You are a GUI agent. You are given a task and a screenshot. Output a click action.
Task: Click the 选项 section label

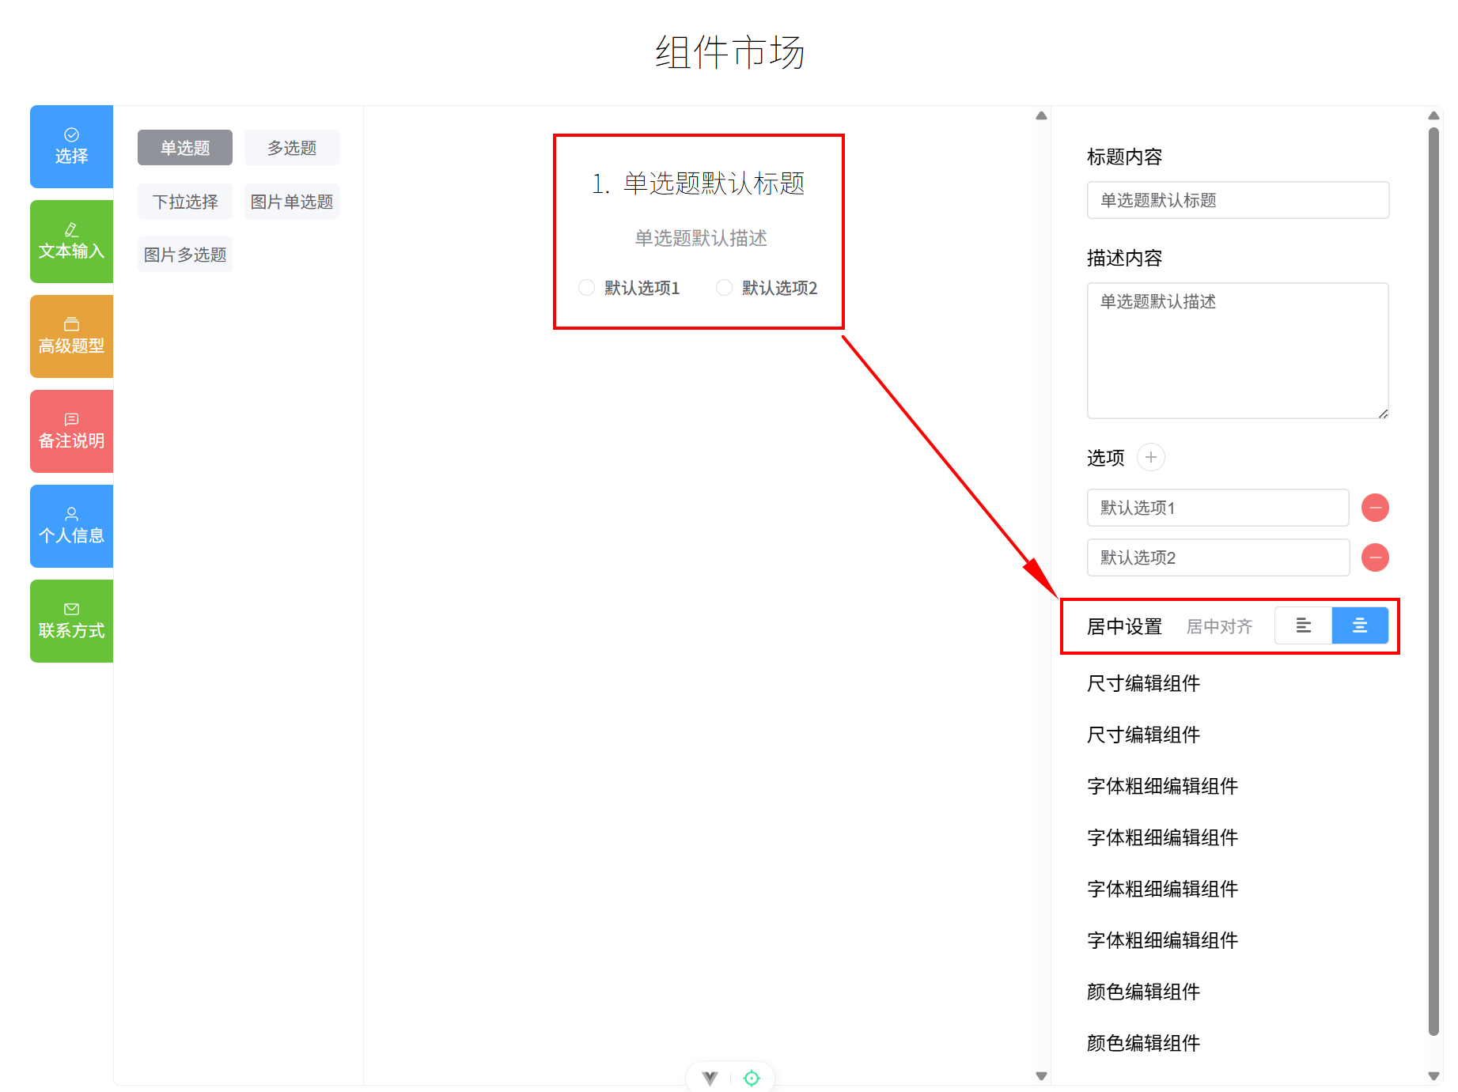coord(1105,458)
